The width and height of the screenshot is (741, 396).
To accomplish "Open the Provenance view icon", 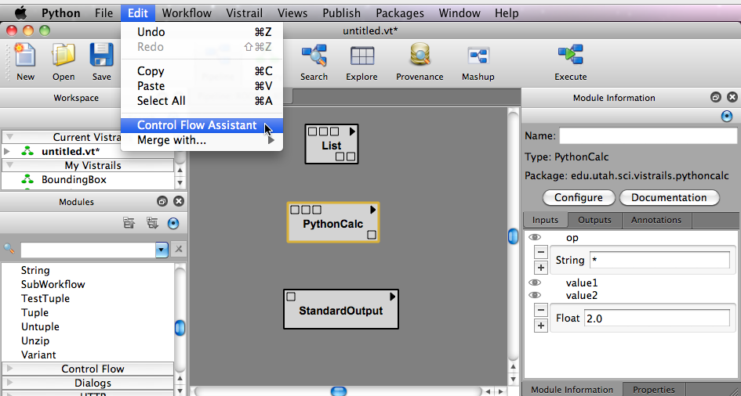I will click(x=420, y=56).
